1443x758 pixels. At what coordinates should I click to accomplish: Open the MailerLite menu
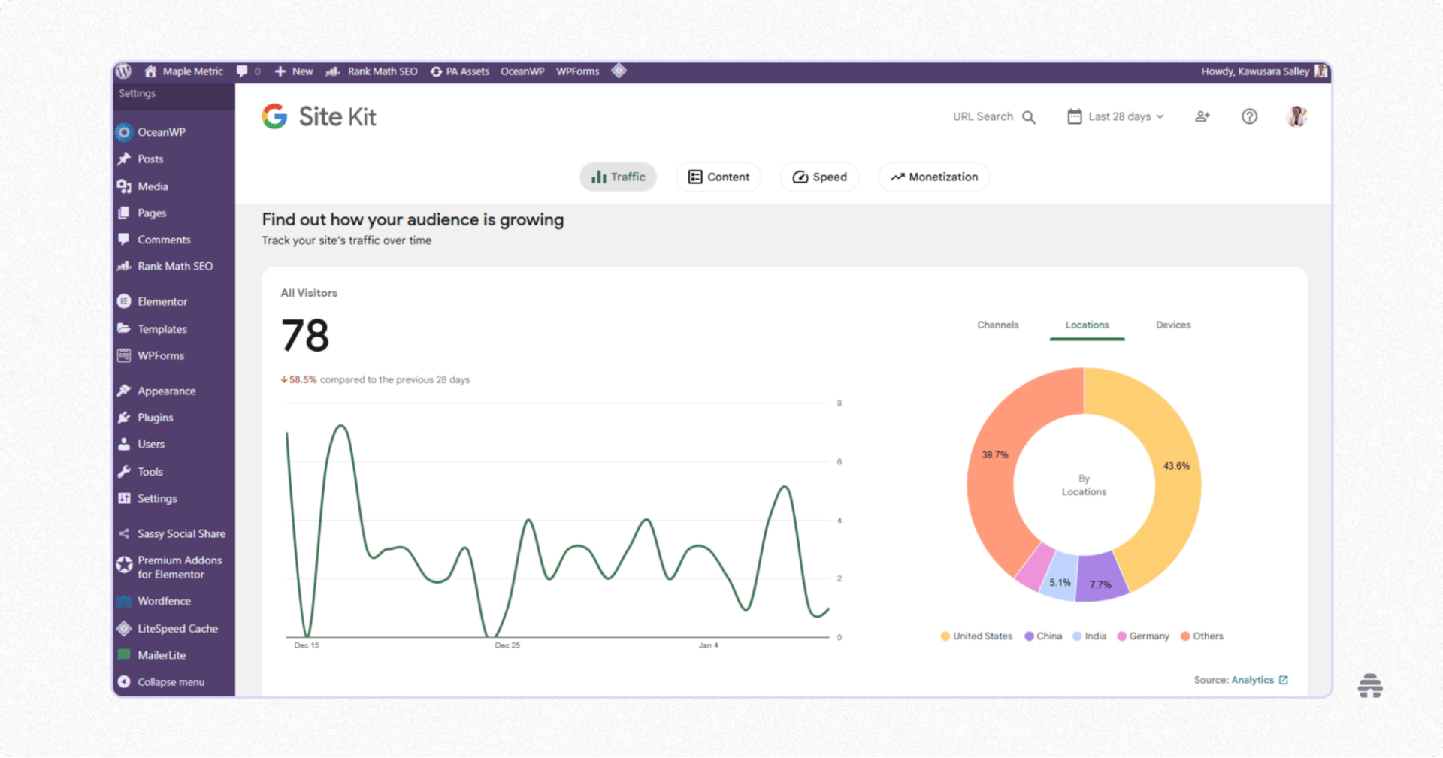click(x=162, y=654)
